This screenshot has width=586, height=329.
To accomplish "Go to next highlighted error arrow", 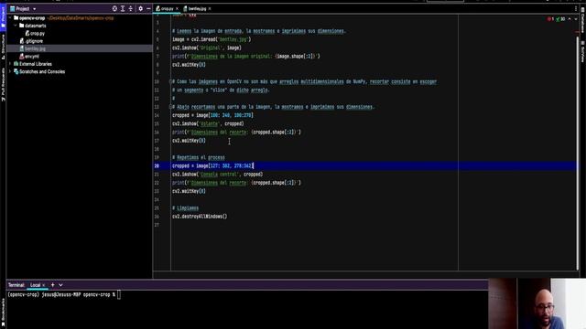I will [x=576, y=19].
